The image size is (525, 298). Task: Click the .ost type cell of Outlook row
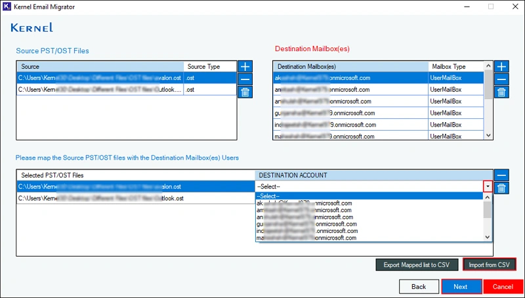pyautogui.click(x=210, y=89)
